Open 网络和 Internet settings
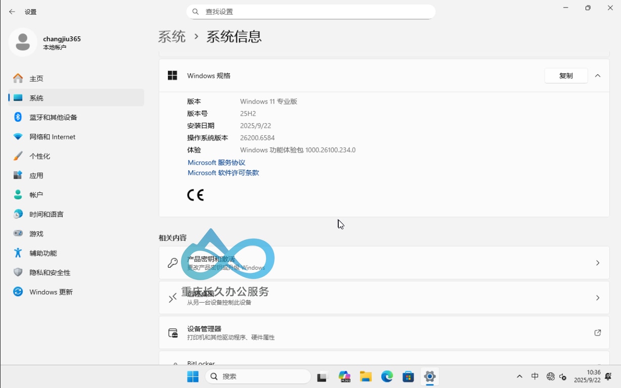 point(76,137)
